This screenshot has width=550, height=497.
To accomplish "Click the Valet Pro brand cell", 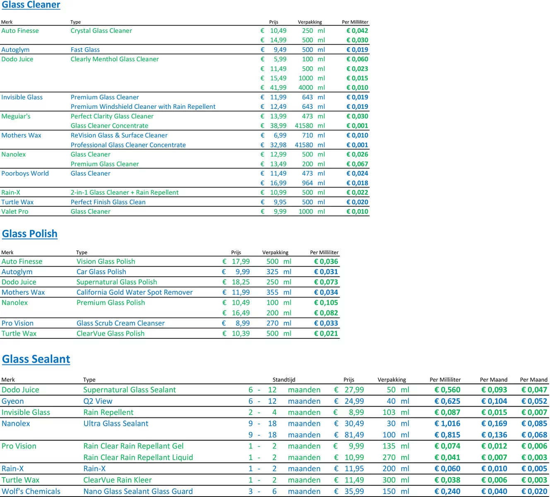I will pos(15,212).
